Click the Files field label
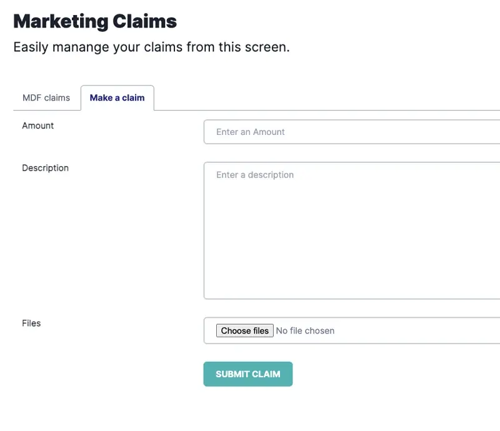500x431 pixels. (31, 324)
